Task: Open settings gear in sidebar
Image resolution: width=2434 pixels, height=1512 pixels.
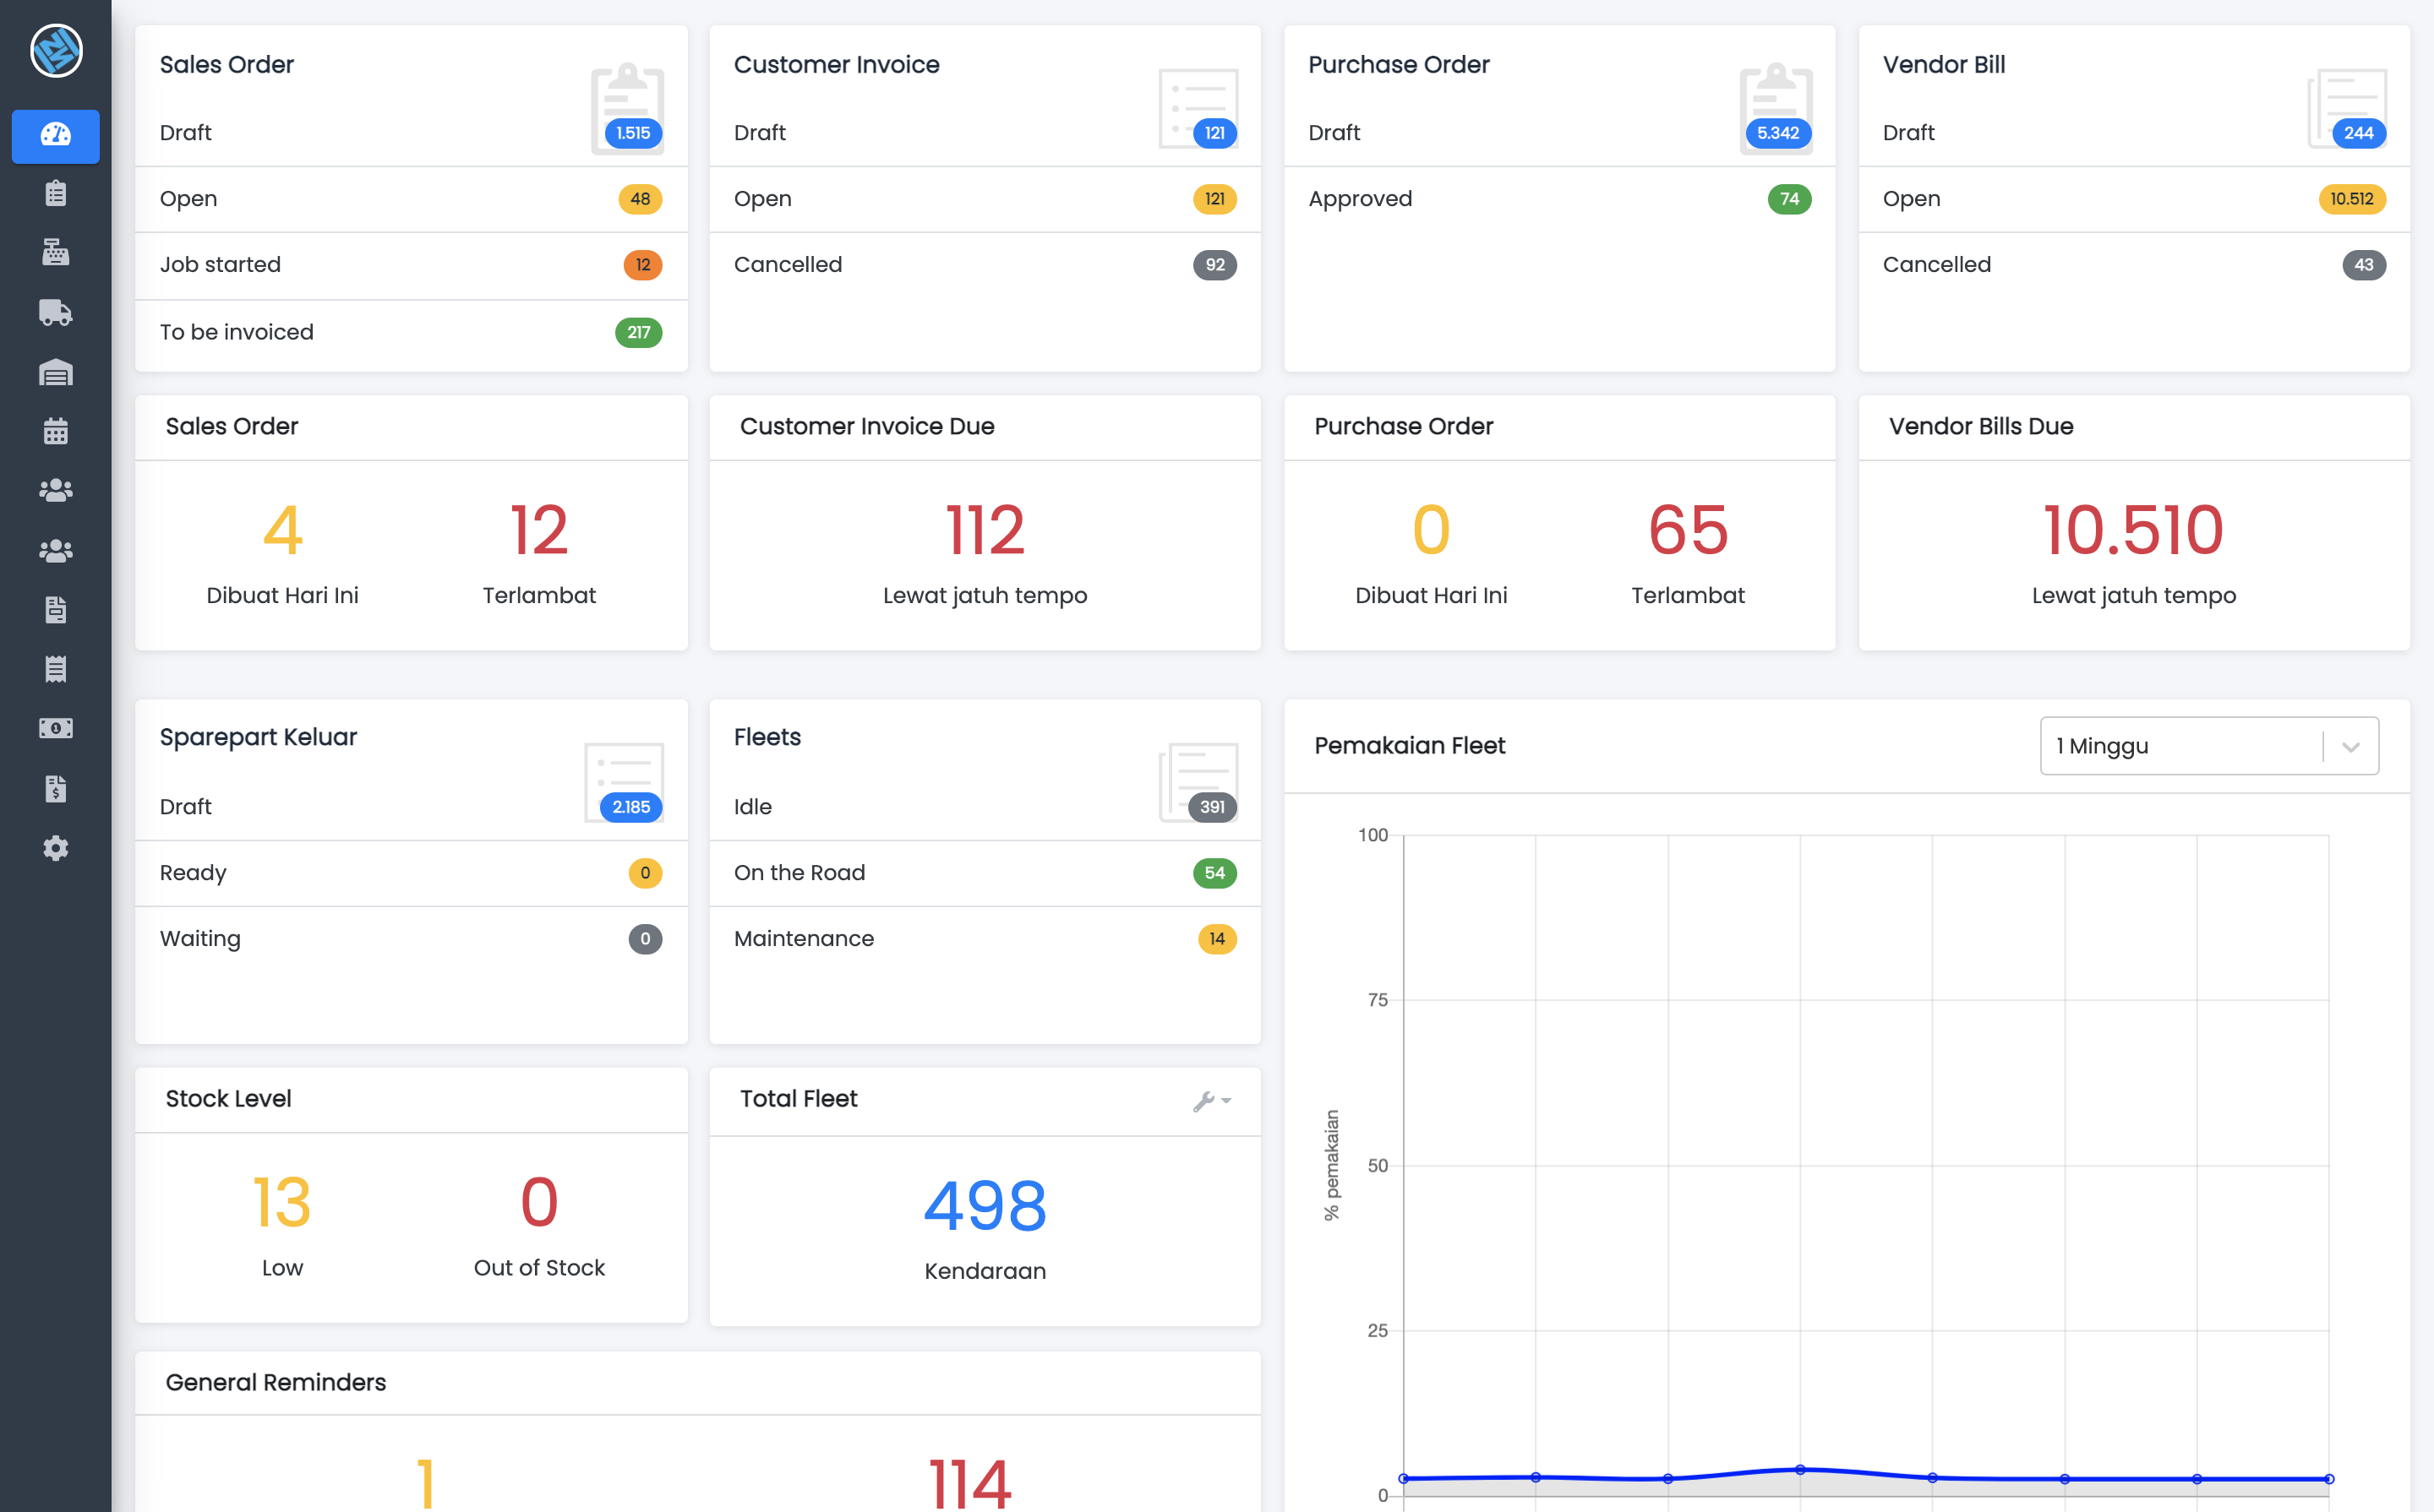Action: point(55,848)
